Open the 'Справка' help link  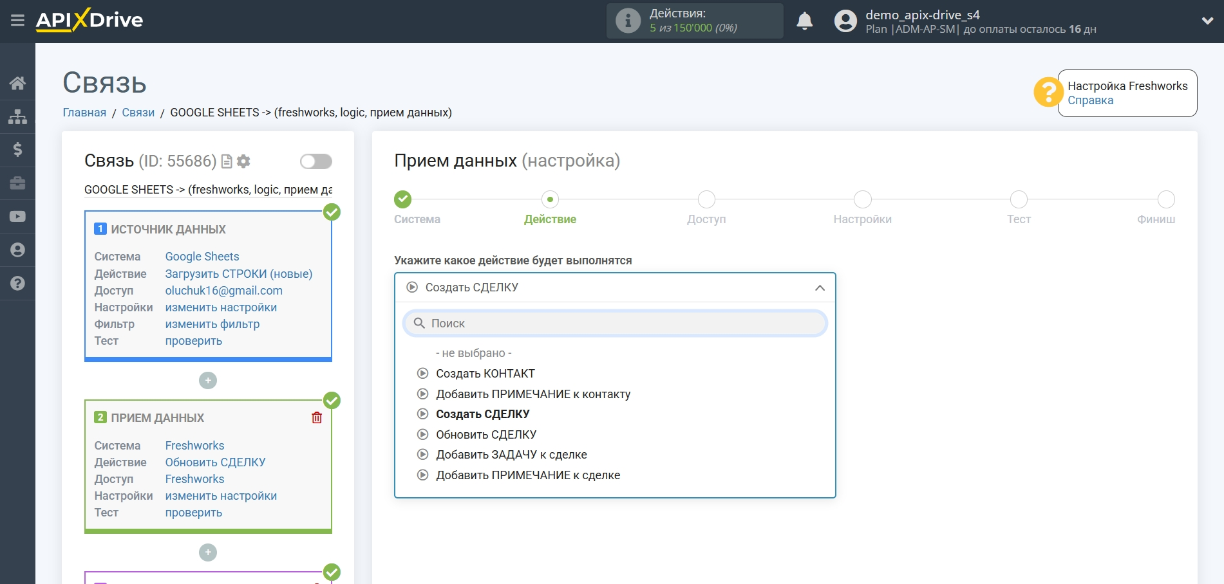pyautogui.click(x=1090, y=100)
